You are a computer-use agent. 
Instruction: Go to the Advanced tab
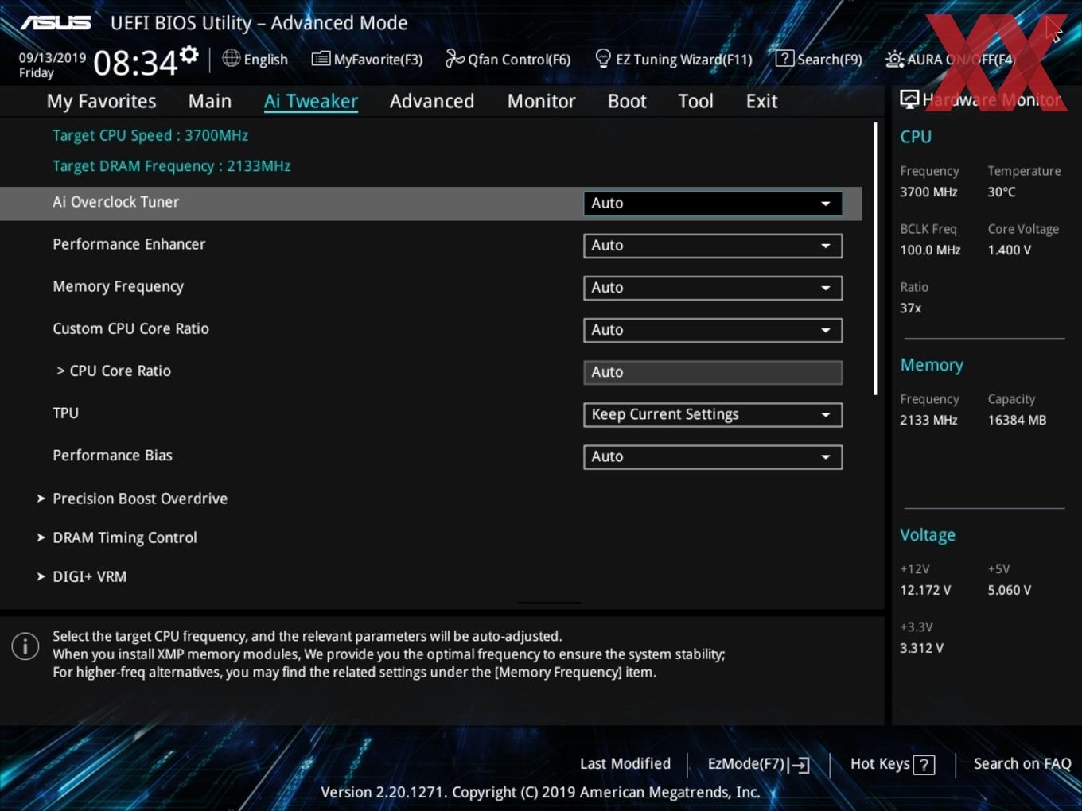(432, 101)
